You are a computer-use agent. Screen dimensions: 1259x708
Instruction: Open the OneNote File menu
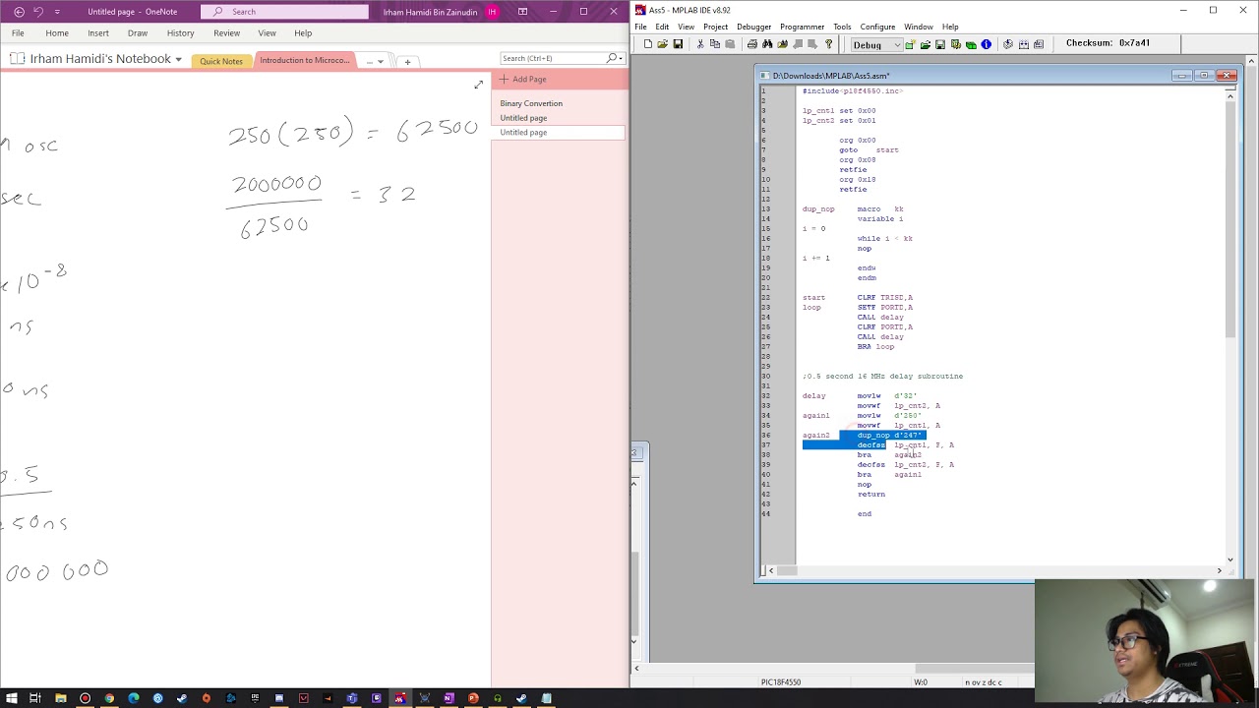tap(18, 33)
